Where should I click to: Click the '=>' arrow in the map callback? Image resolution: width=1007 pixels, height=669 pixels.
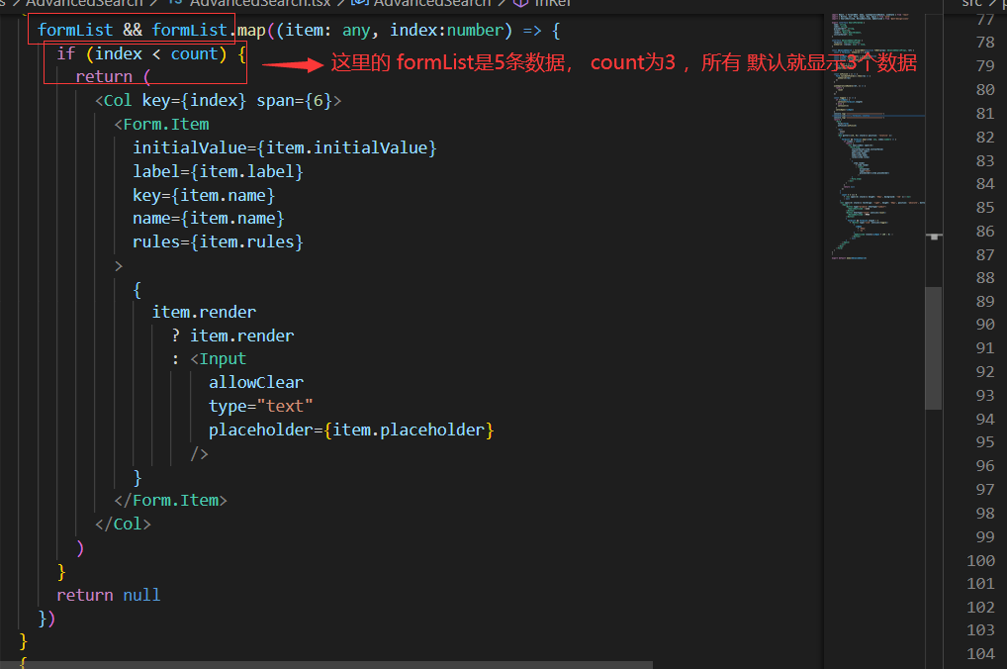(532, 31)
